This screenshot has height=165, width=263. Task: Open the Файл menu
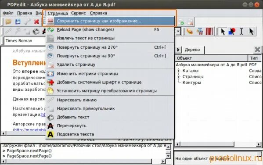click(x=8, y=13)
